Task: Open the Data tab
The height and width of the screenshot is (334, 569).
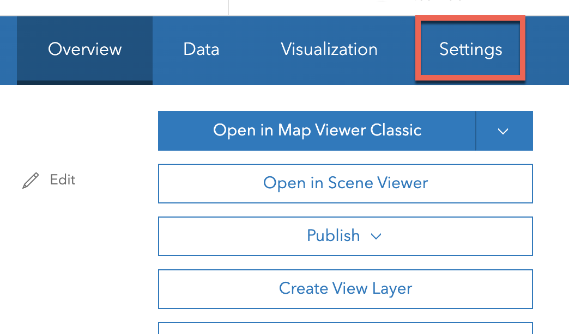Action: pos(201,50)
